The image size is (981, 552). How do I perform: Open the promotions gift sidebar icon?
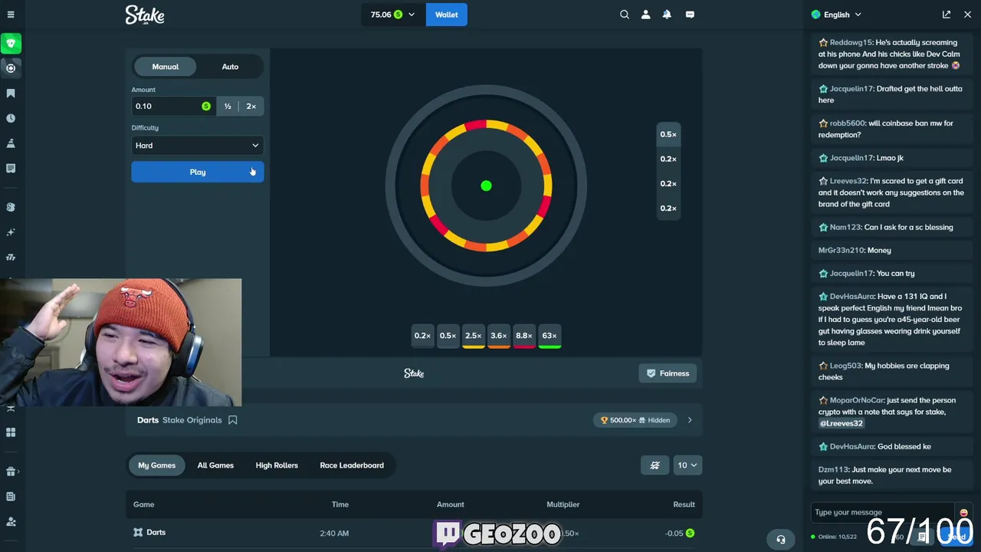[11, 472]
